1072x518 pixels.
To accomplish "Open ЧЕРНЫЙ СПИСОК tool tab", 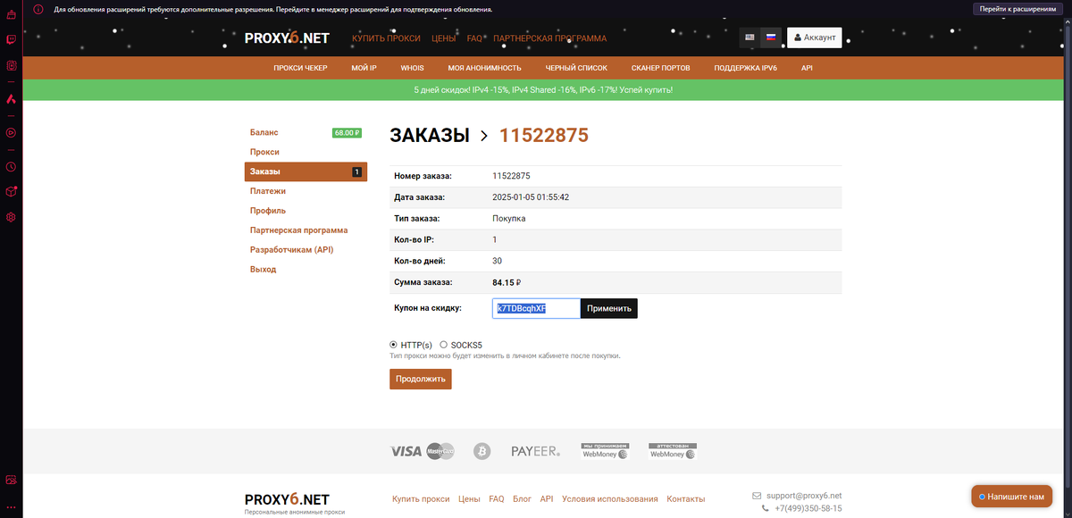I will (x=576, y=68).
